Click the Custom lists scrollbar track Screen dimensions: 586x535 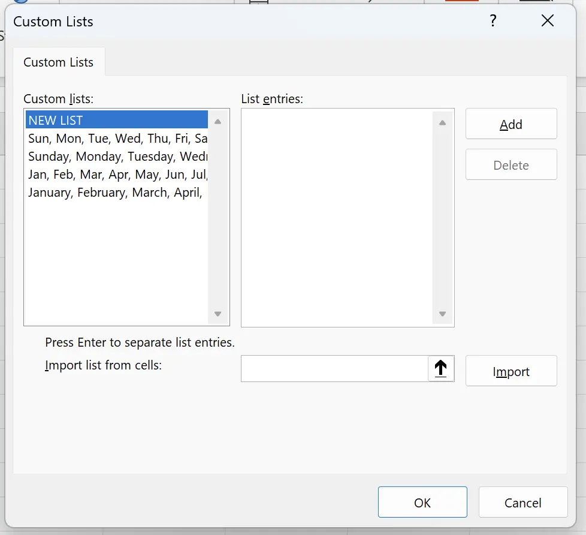pos(218,222)
